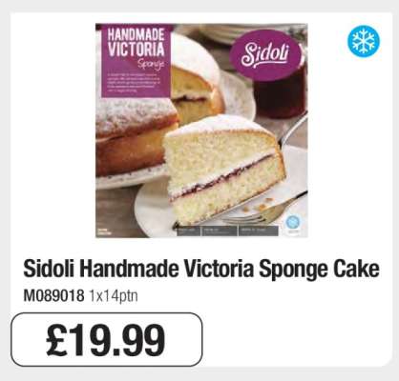Click the small purple description text block

click(135, 81)
